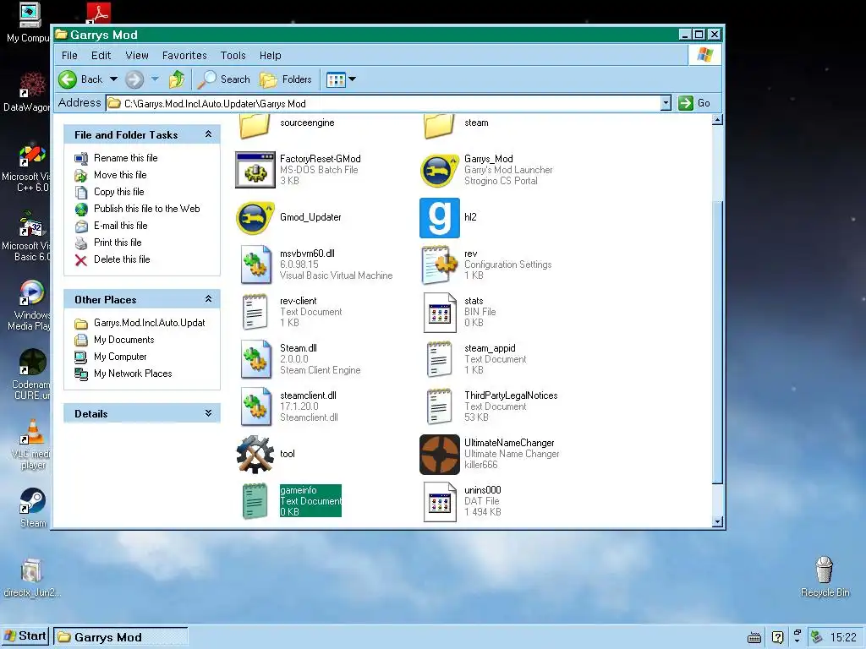This screenshot has height=649, width=866.
Task: Select the gameinfo text document icon
Action: click(255, 502)
